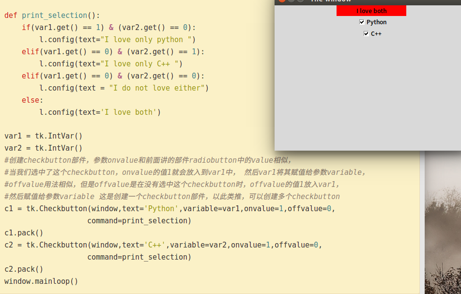Click the comment line starting '#当我们选中了'
Viewport: 461px width, 294px height.
click(184, 172)
